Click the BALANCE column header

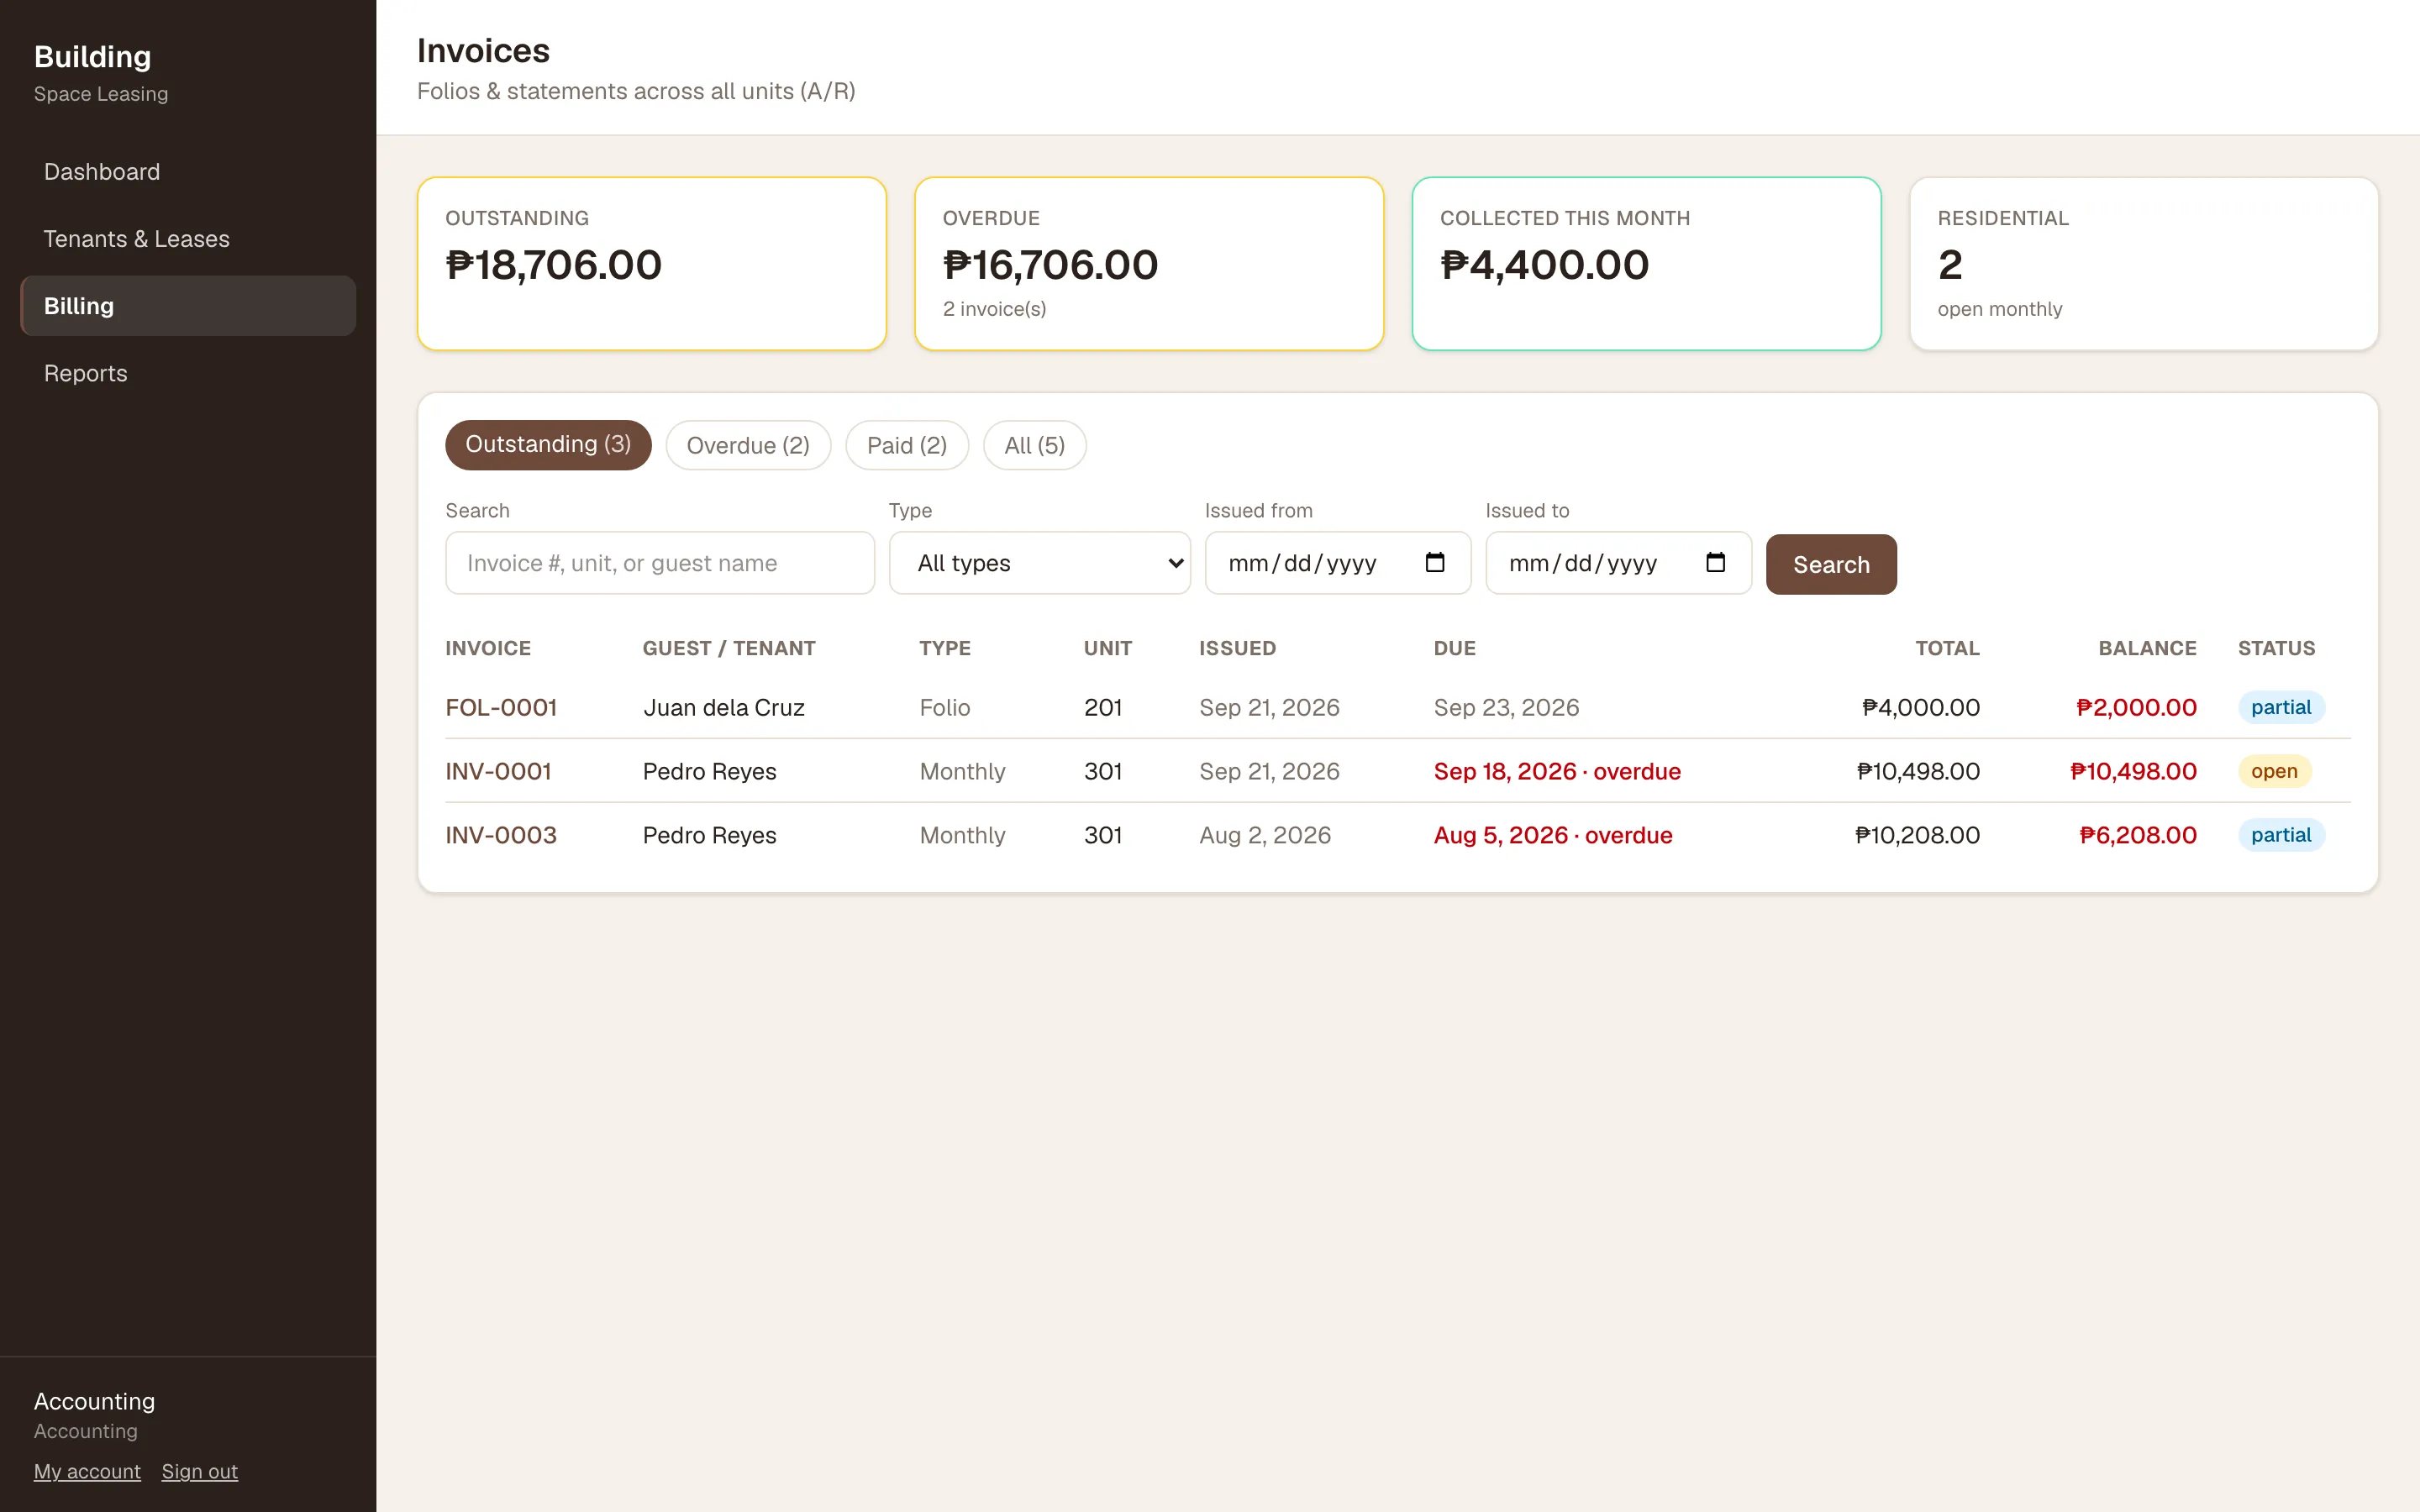(2147, 648)
